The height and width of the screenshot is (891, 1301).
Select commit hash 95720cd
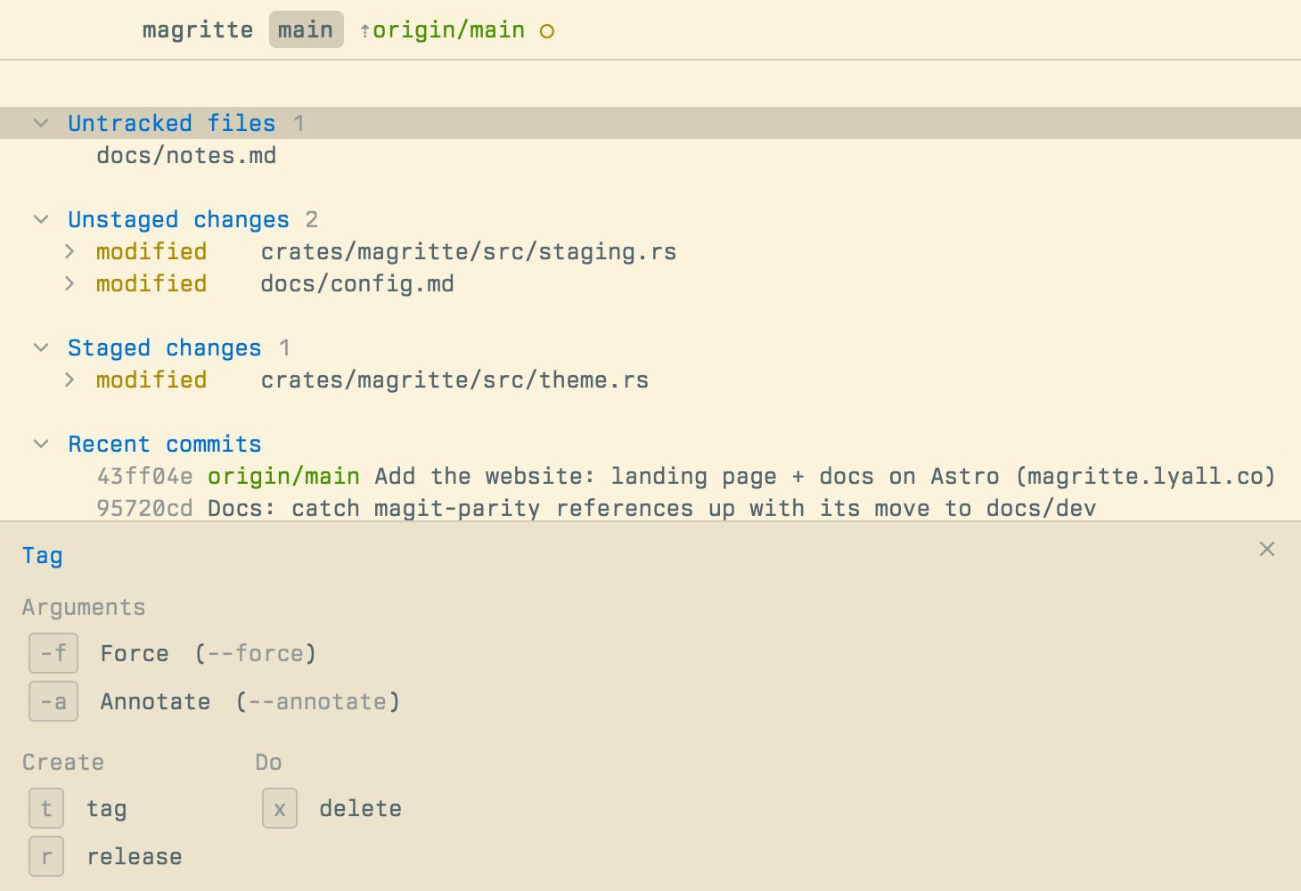click(144, 508)
